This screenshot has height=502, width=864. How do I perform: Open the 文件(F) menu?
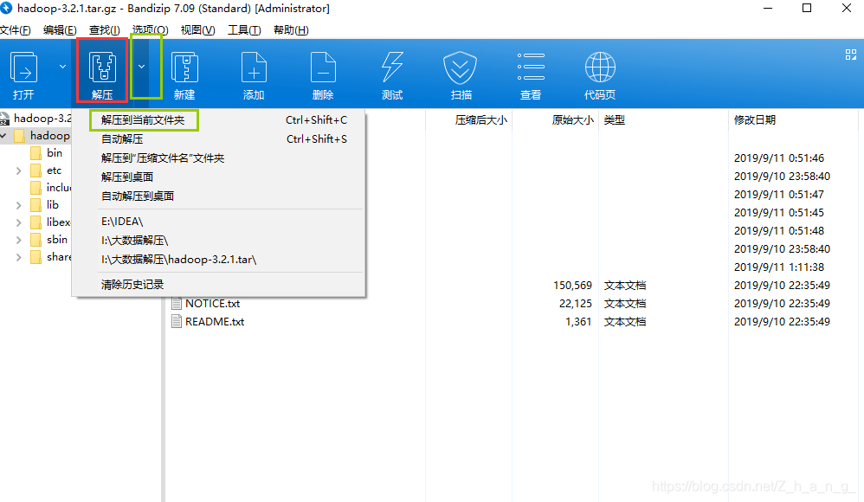(x=16, y=30)
